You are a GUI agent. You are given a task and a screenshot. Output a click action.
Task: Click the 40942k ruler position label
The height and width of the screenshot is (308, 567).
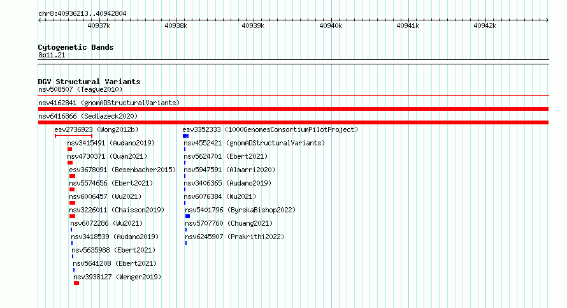(485, 26)
